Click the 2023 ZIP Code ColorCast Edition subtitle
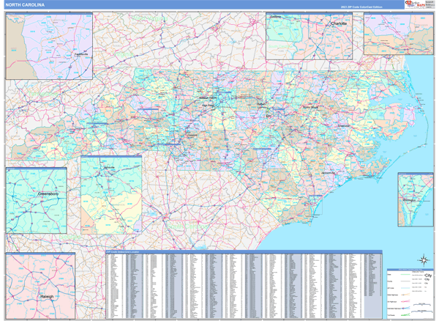Image resolution: width=439 pixels, height=321 pixels. [361, 7]
